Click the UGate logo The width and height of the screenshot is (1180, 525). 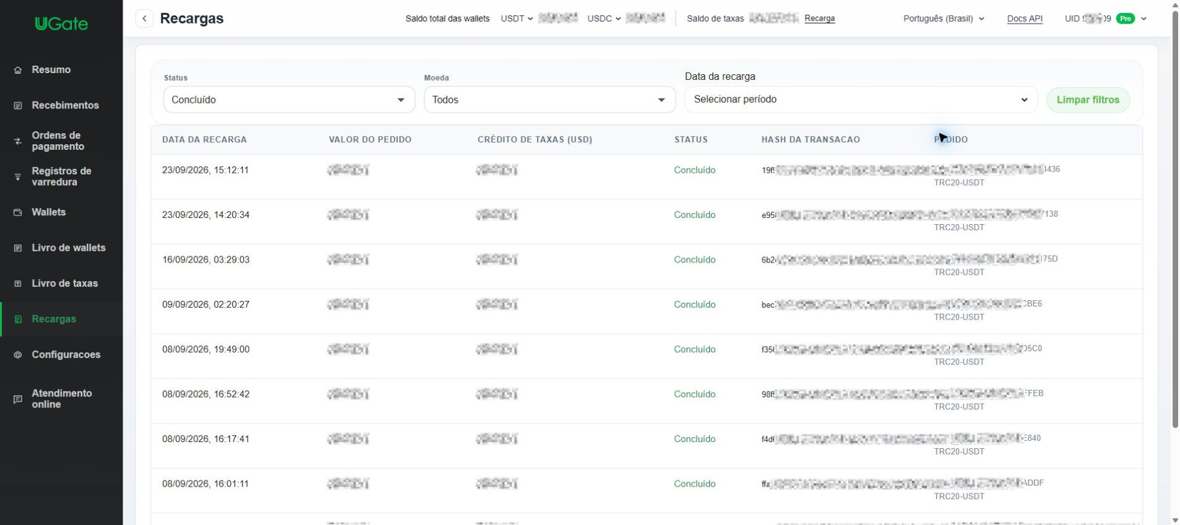61,24
